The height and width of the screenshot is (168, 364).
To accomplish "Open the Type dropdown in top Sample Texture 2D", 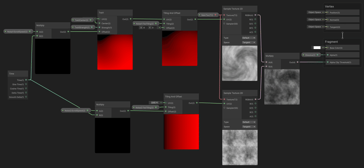I will 248,38.
